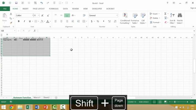Toggle Bold formatting
The image size is (196, 110).
coord(19,21)
